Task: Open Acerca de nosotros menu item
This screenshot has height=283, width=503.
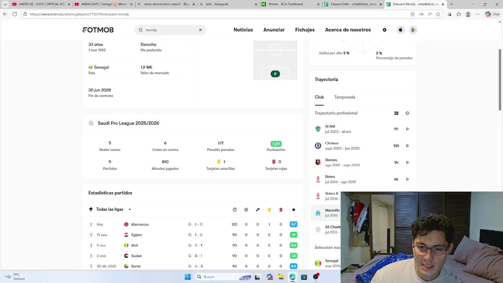Action: click(348, 30)
